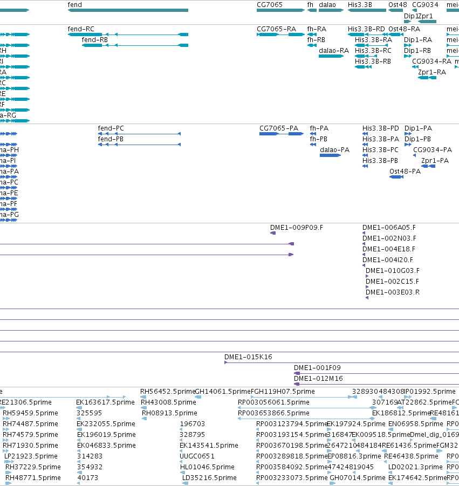The height and width of the screenshot is (486, 459).
Task: Click the DME1-006A05.F clone label
Action: (x=389, y=228)
